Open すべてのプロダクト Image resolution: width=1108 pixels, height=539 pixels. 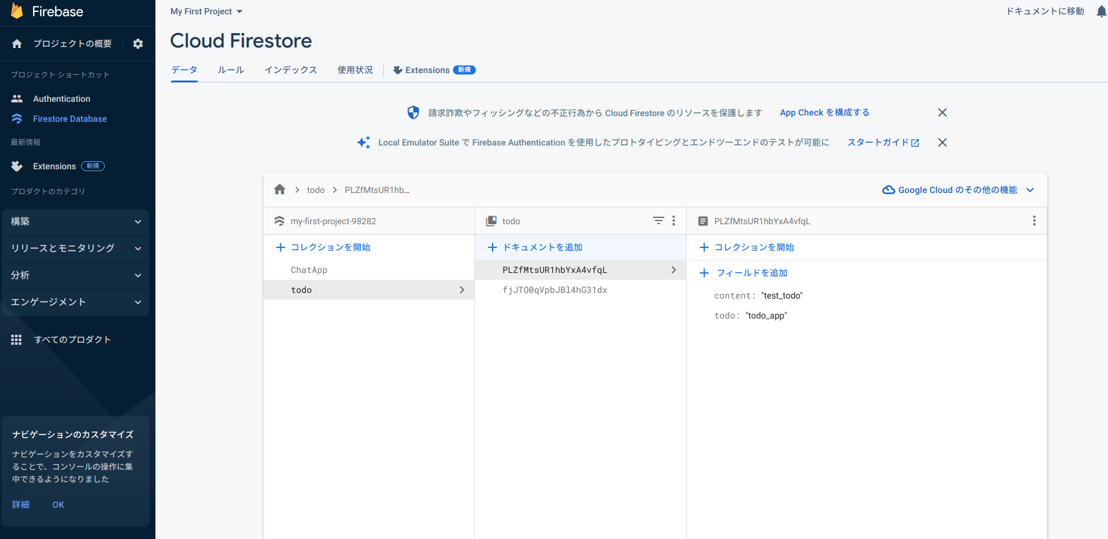(72, 340)
